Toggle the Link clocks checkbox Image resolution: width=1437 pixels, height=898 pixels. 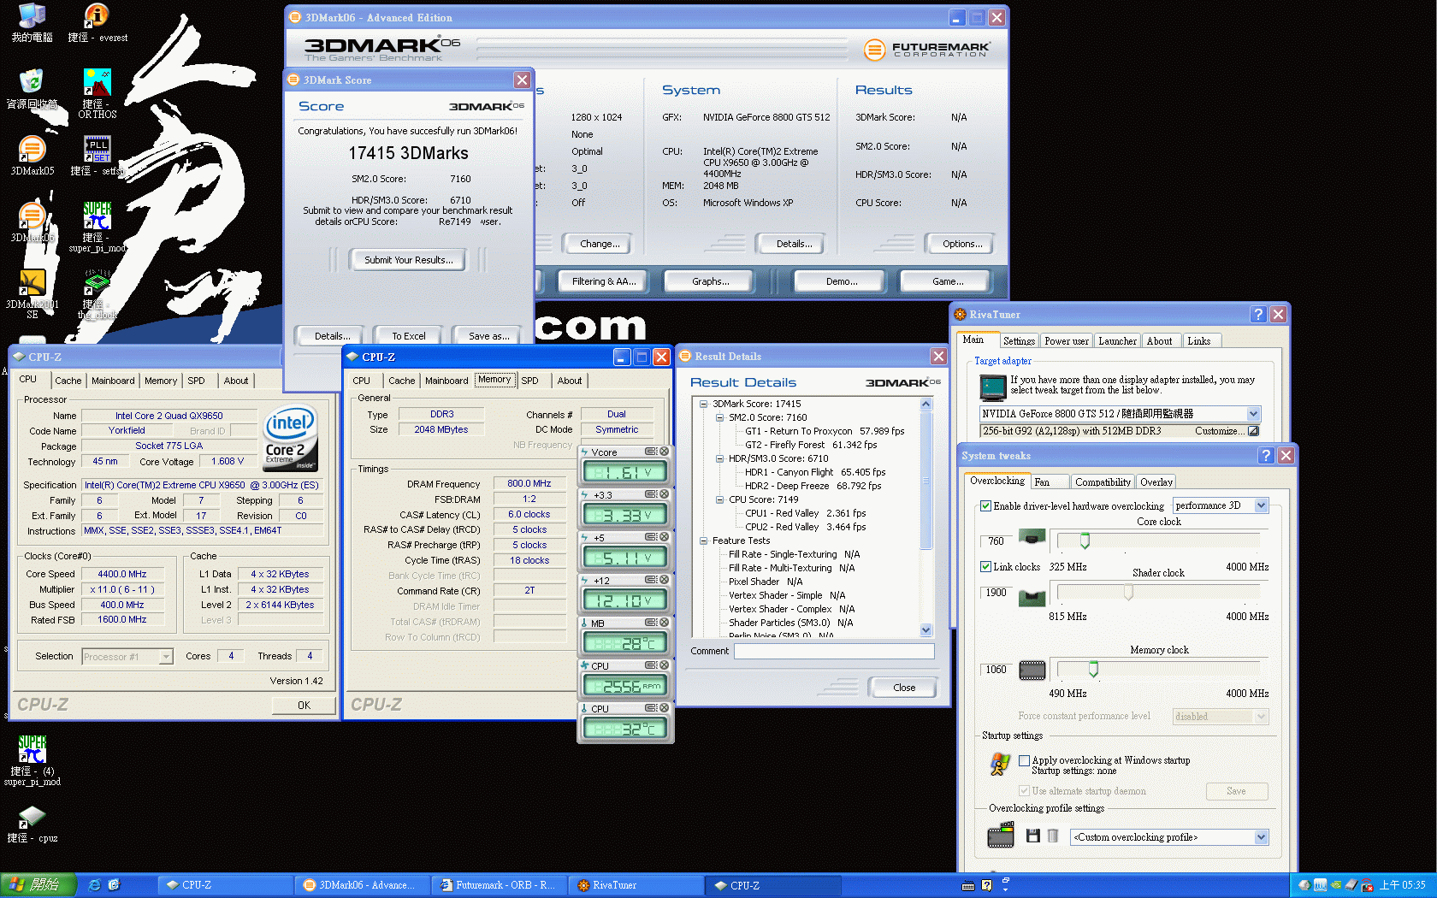tap(985, 567)
